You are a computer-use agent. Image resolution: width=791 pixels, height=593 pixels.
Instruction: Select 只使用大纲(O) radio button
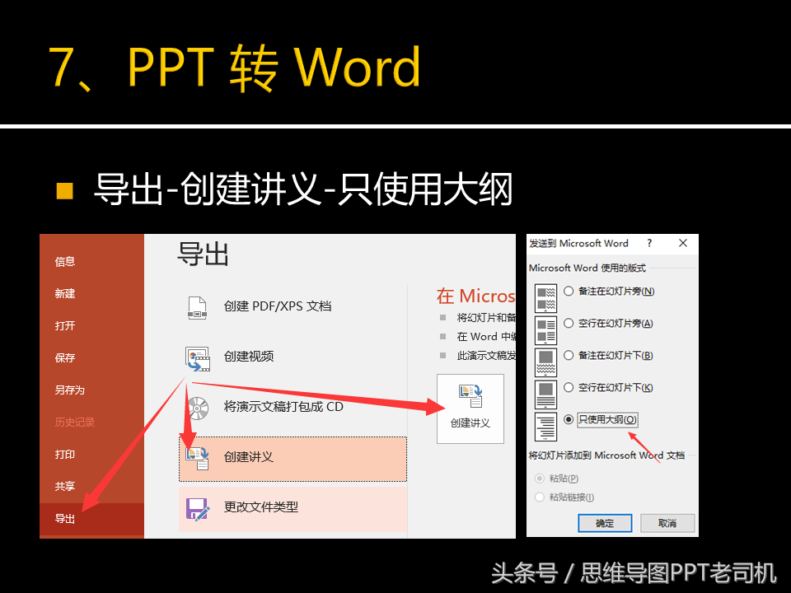tap(569, 419)
